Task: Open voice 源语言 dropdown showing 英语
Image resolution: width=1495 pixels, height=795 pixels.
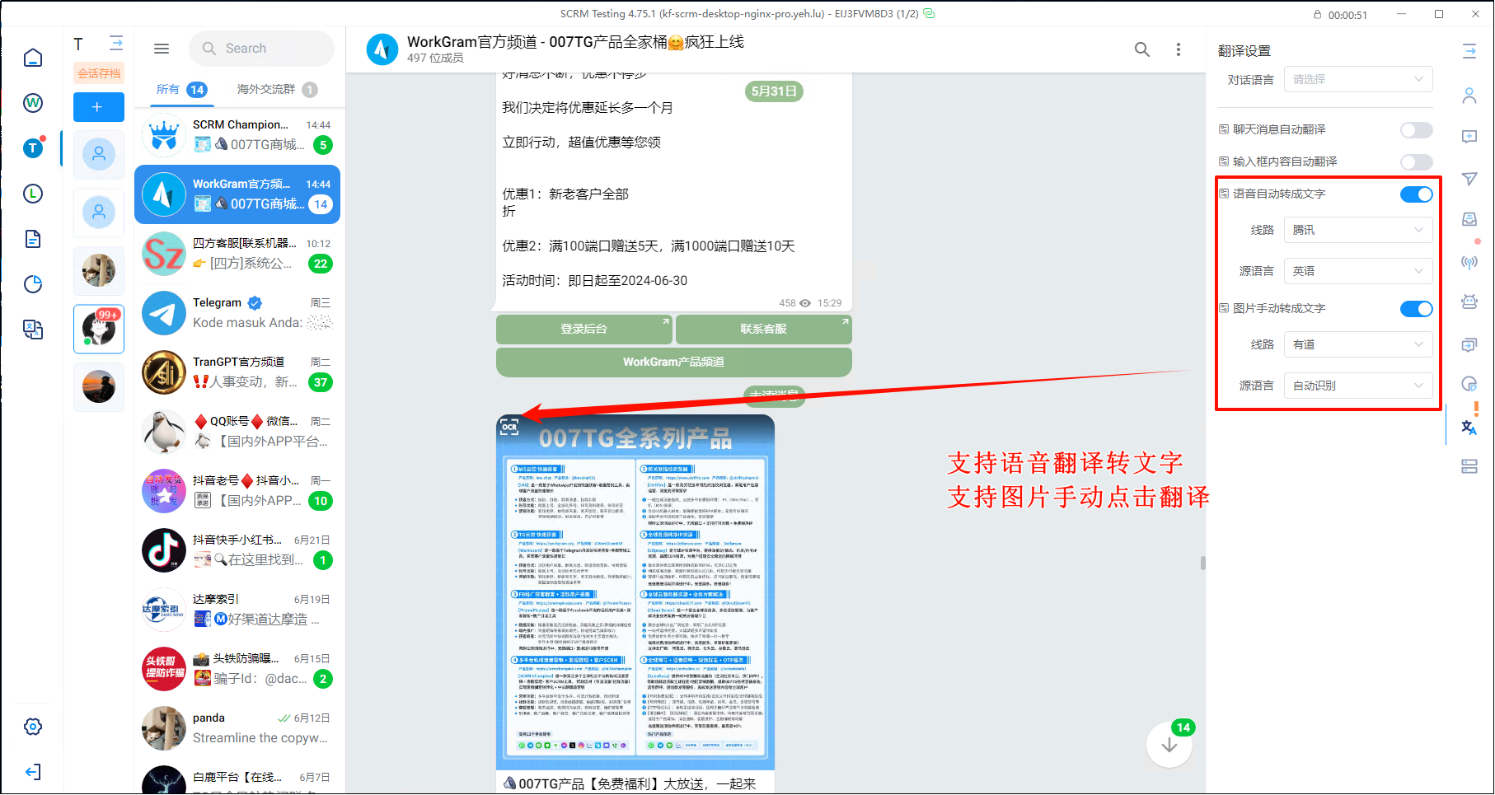Action: click(x=1358, y=271)
